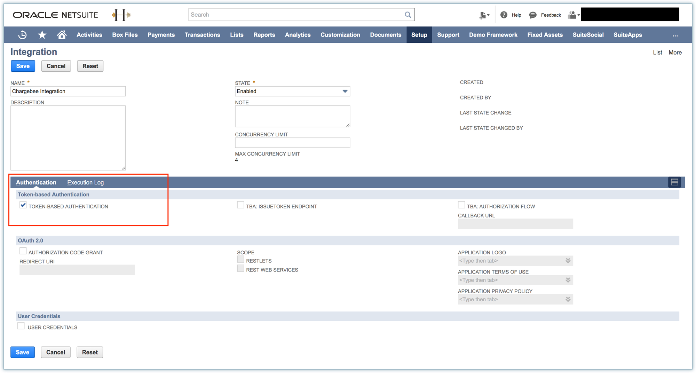Click the bottom Save button
Image resolution: width=696 pixels, height=373 pixels.
tap(23, 352)
